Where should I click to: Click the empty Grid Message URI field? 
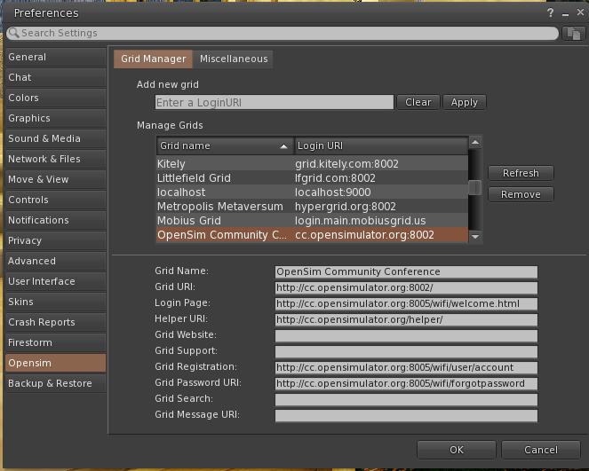coord(406,415)
